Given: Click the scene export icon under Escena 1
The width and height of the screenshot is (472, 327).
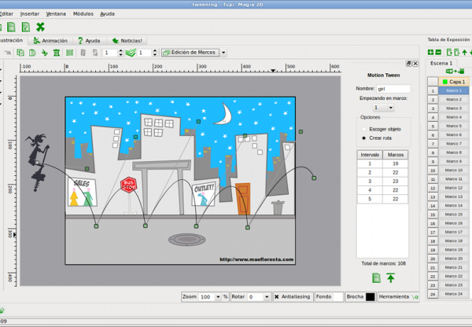Looking at the screenshot, I should (455, 71).
